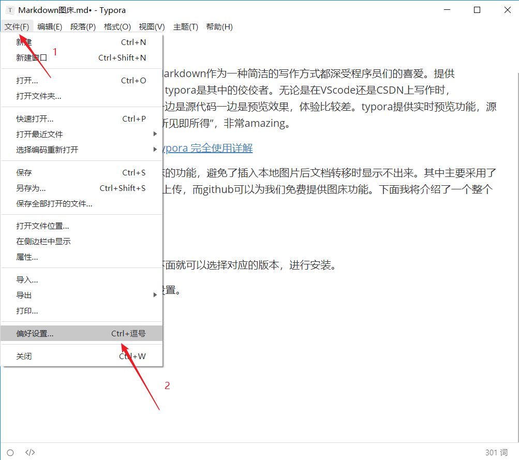Expand the 选择编码重新打开 submenu

pyautogui.click(x=155, y=150)
